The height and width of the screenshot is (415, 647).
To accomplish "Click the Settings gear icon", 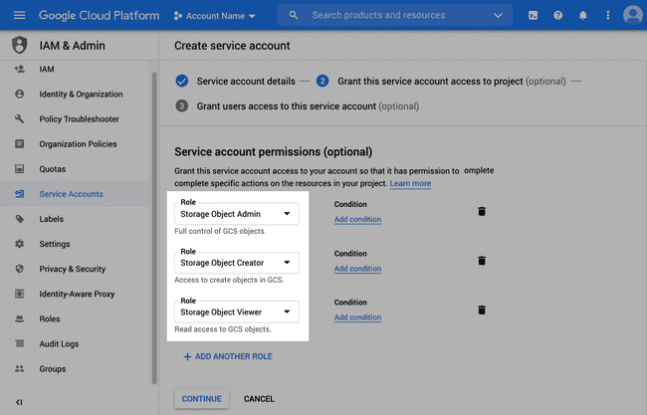I will pos(19,244).
